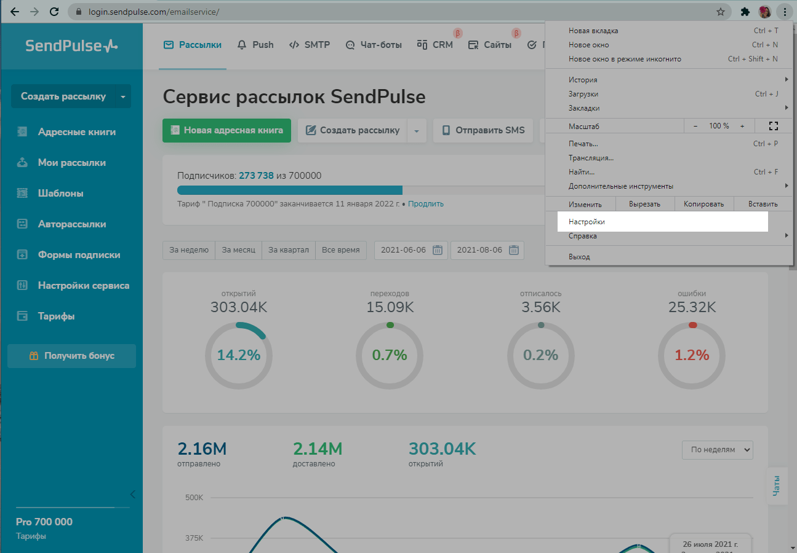The width and height of the screenshot is (797, 553).
Task: Click the Новая адресная книга button
Action: coord(226,130)
